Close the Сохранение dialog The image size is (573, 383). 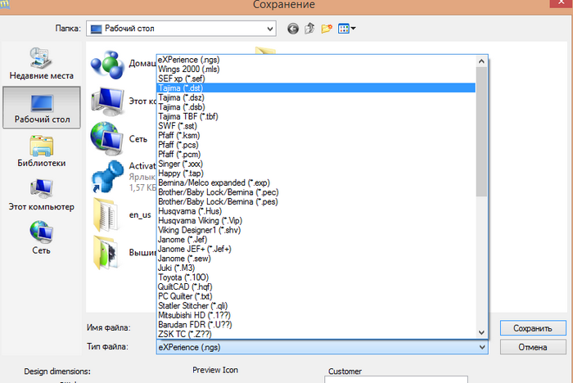pos(562,3)
